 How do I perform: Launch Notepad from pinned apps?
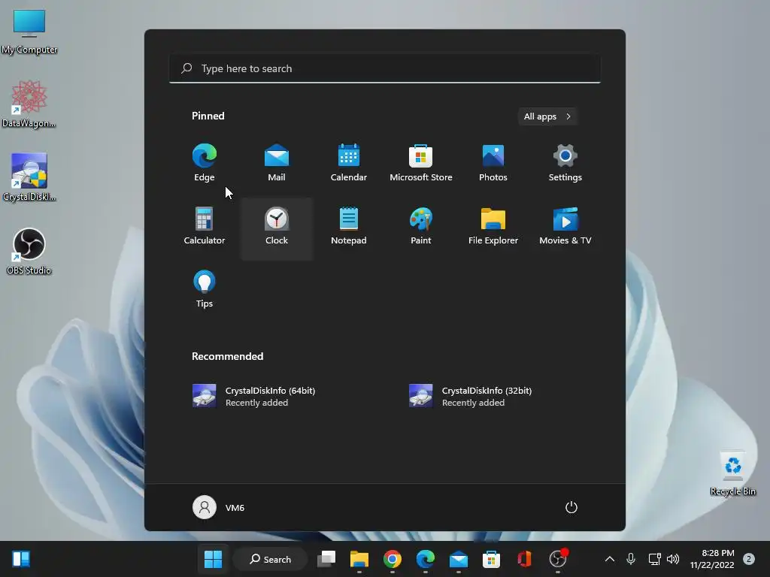click(349, 227)
